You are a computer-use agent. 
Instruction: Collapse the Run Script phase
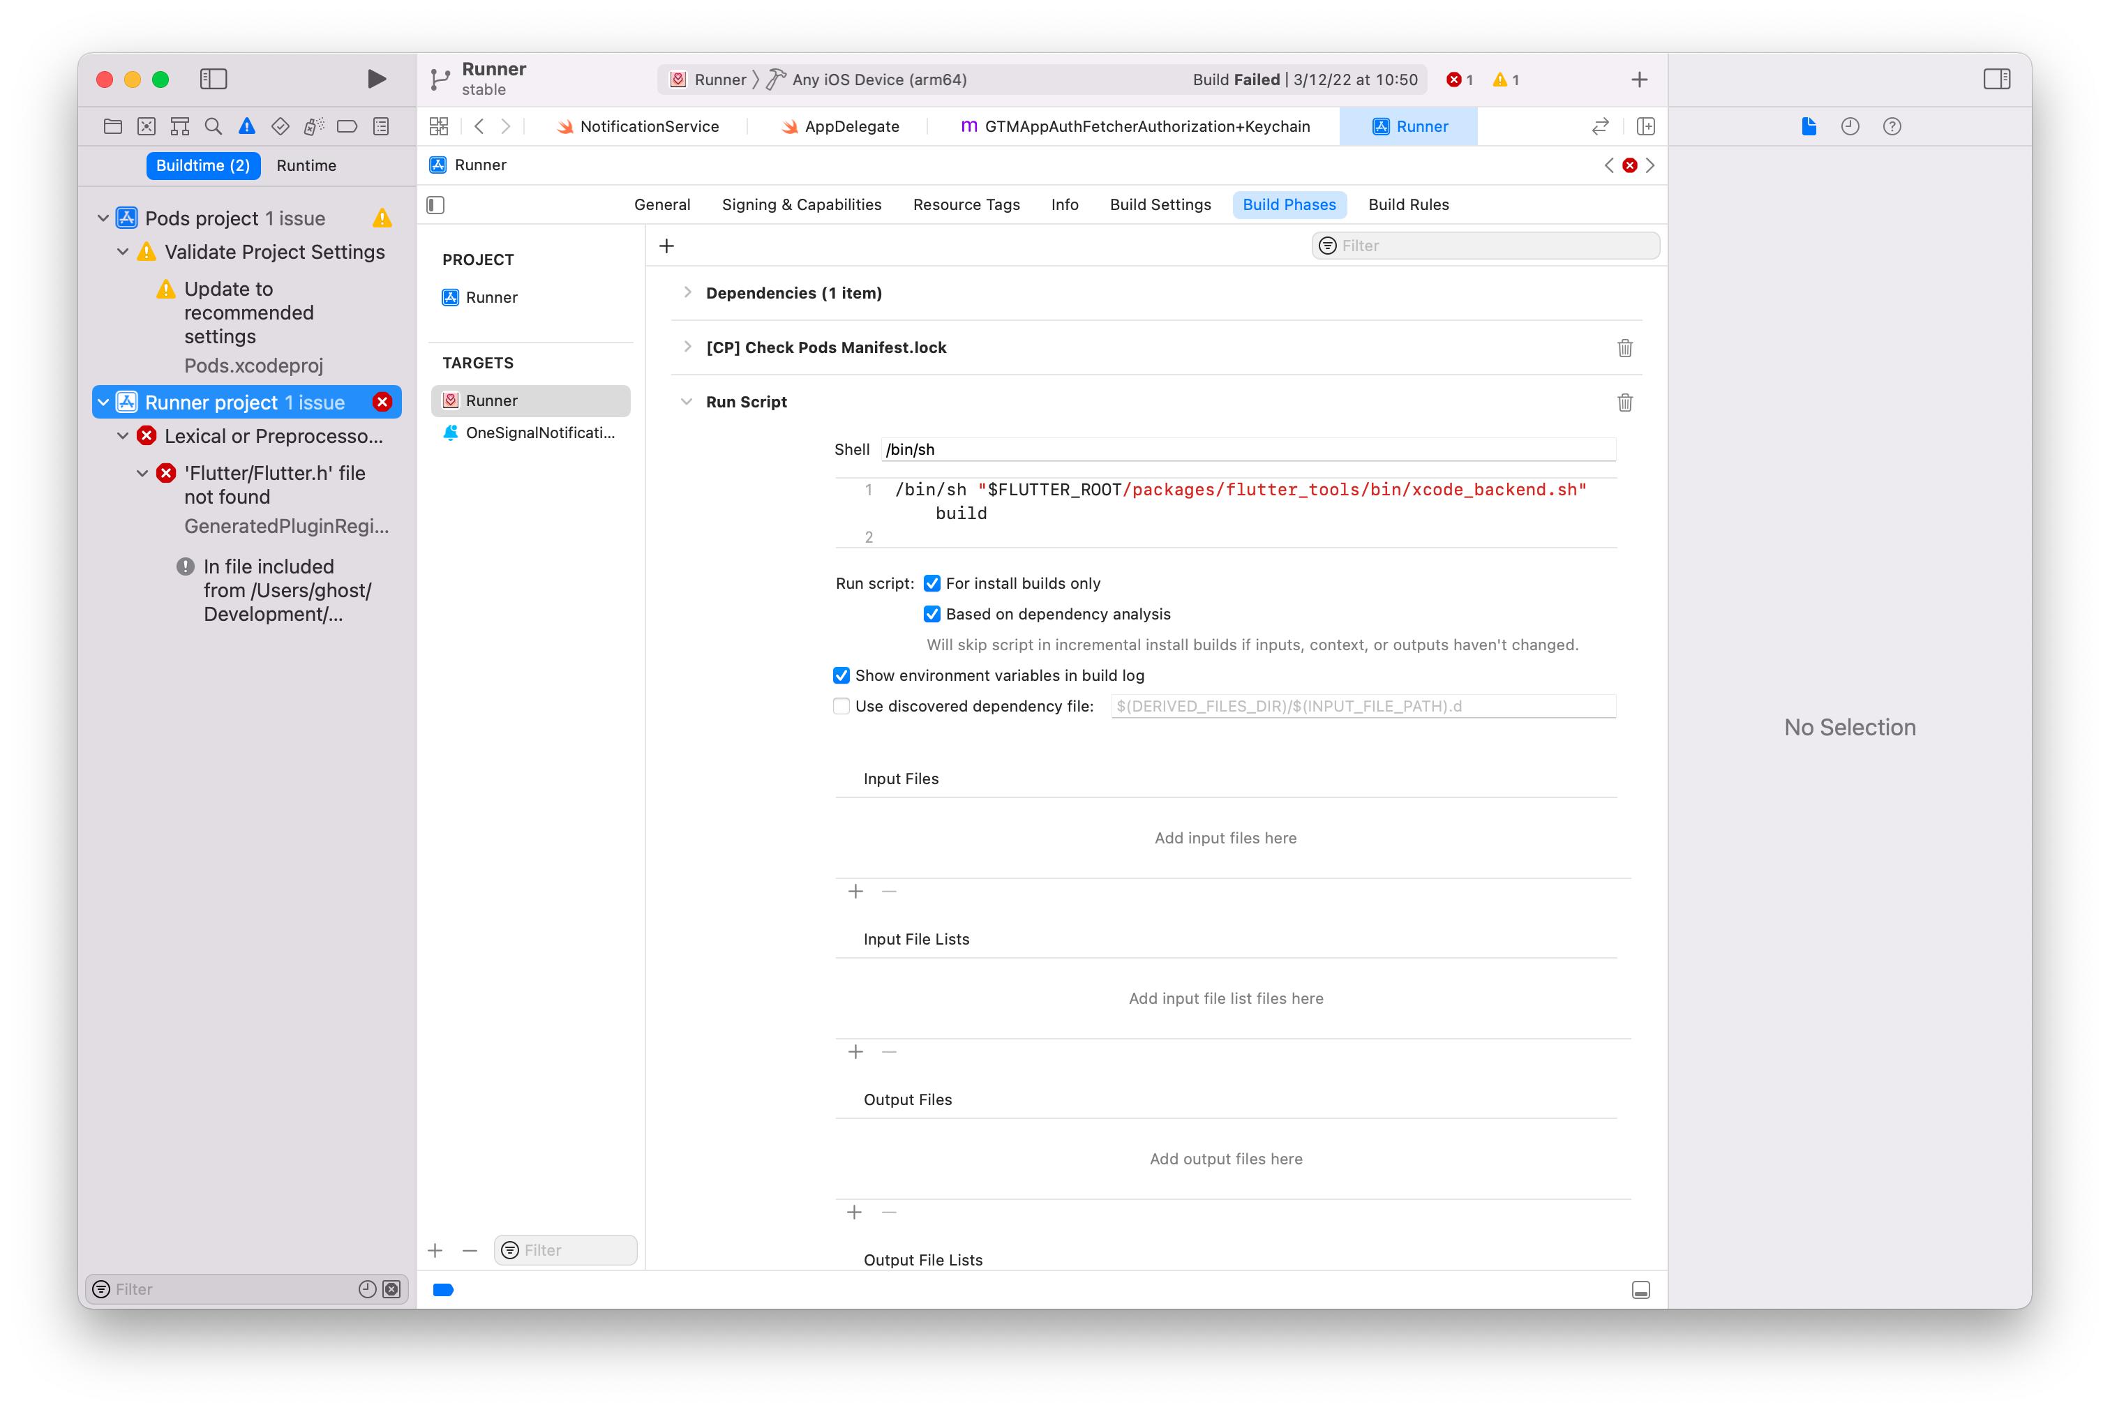(x=686, y=402)
